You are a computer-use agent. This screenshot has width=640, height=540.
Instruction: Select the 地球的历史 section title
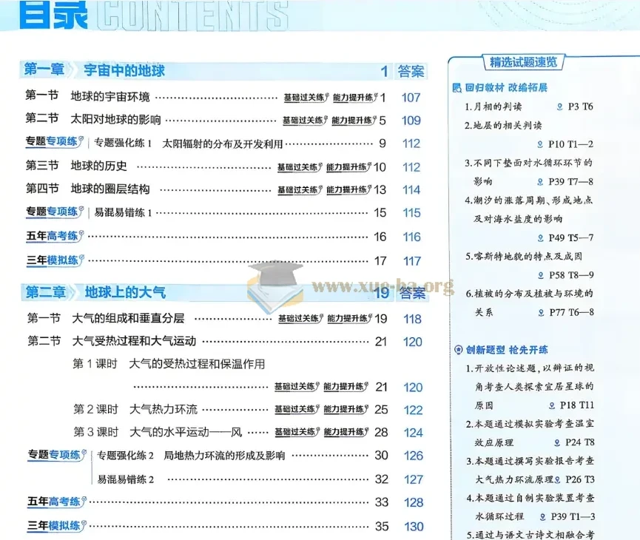[x=99, y=166]
